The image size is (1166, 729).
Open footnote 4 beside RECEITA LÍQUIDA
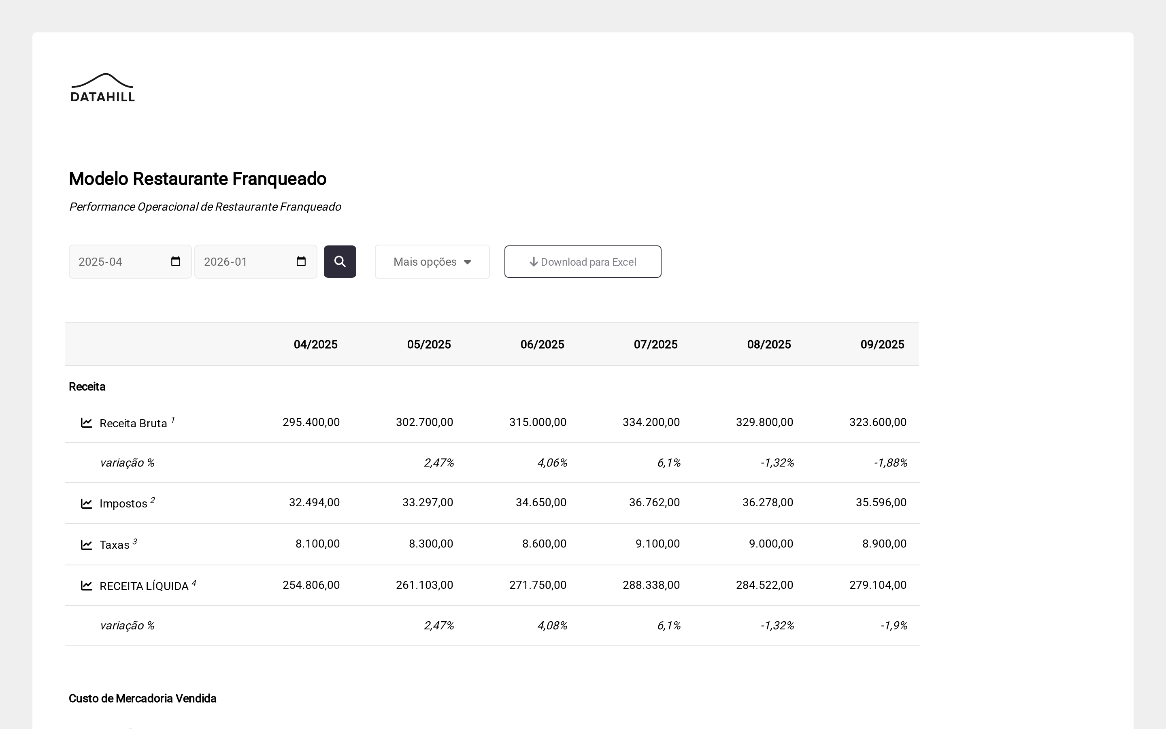[x=194, y=583]
